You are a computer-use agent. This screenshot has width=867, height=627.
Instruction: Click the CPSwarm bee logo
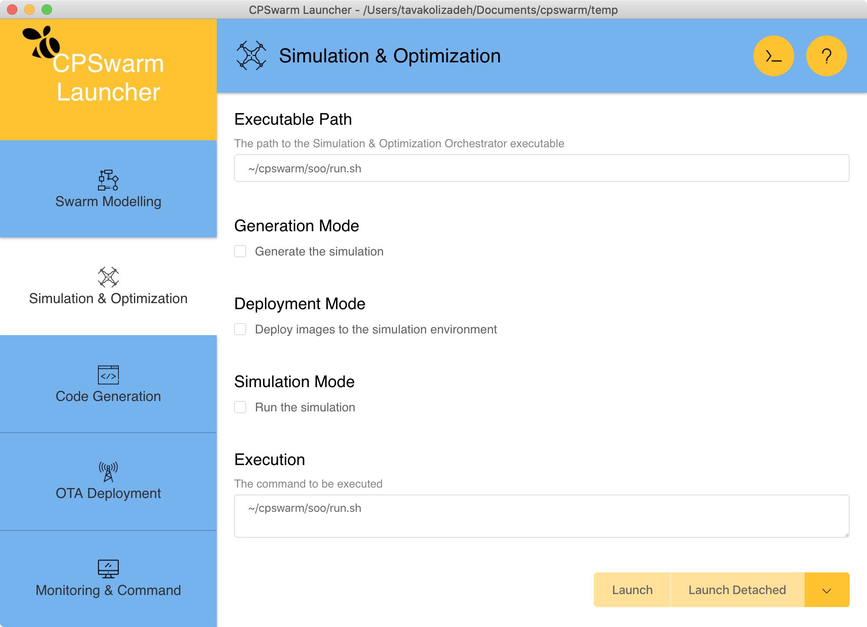42,42
